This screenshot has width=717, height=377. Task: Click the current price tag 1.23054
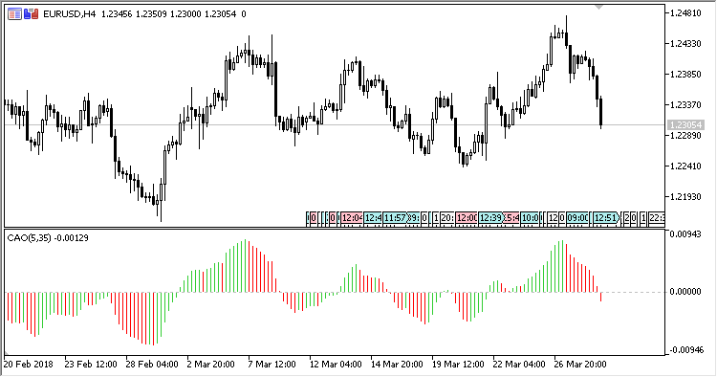point(685,125)
